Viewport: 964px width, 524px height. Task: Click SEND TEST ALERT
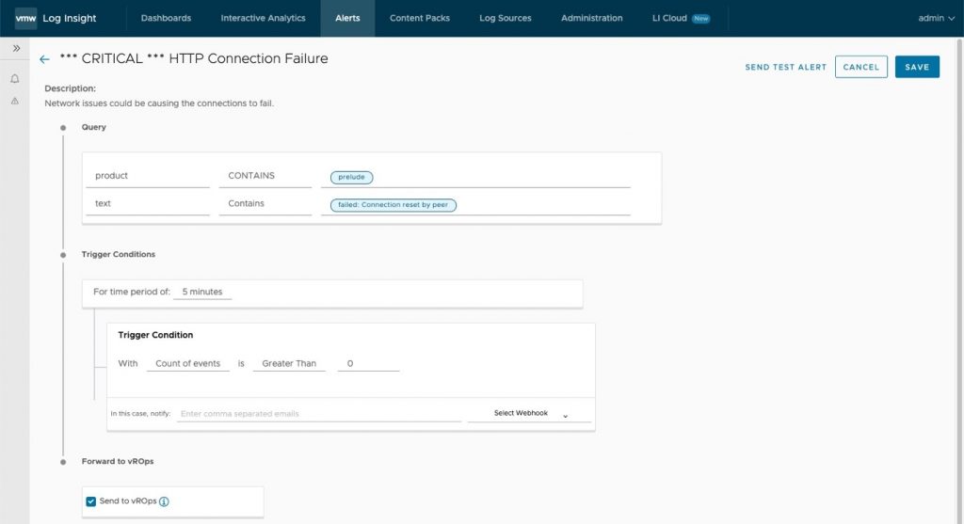coord(786,67)
